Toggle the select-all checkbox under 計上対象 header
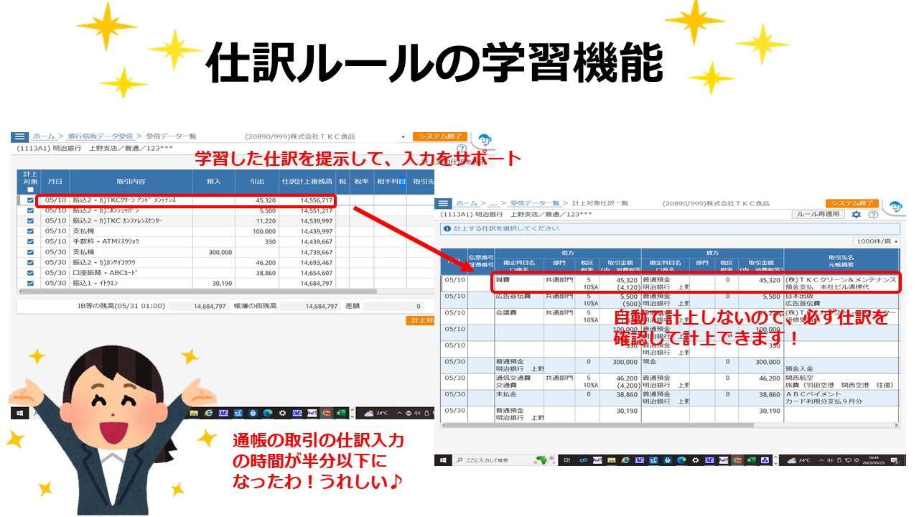This screenshot has height=517, width=919. pyautogui.click(x=30, y=190)
